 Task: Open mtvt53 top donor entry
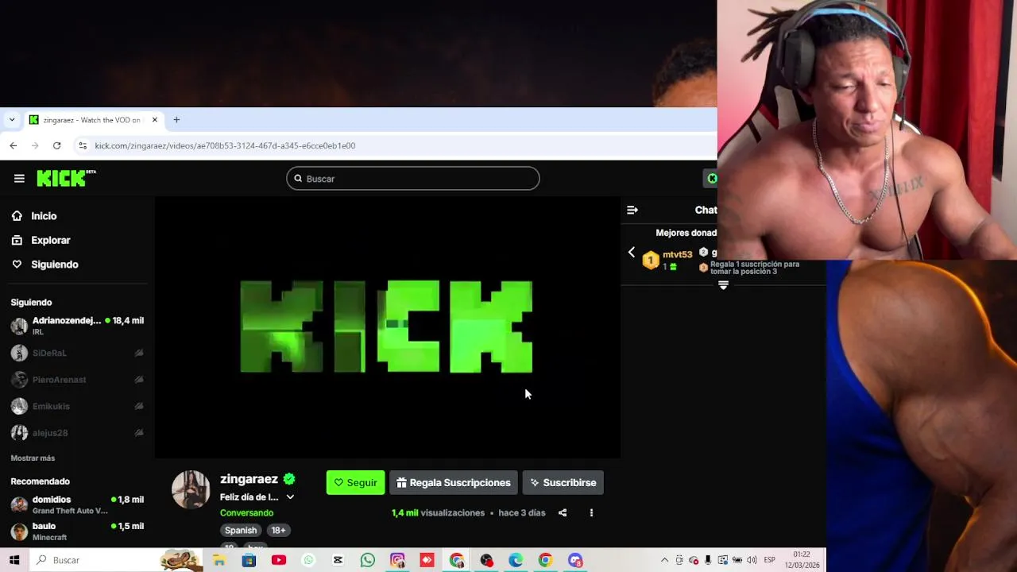click(668, 260)
